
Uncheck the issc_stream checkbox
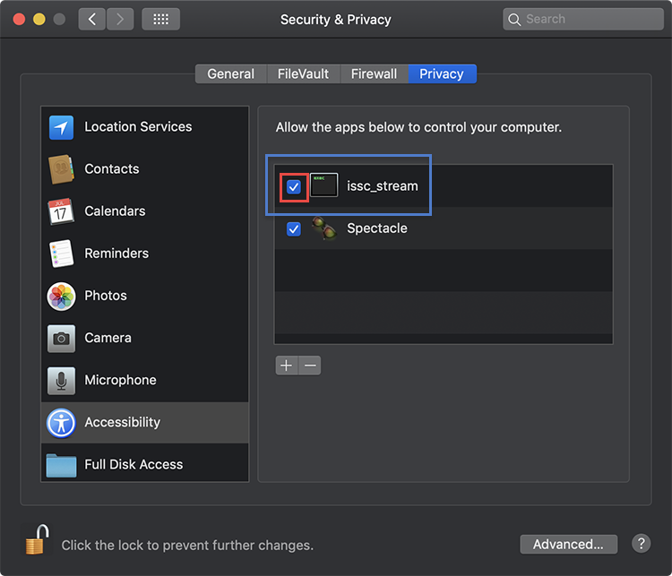(x=294, y=187)
